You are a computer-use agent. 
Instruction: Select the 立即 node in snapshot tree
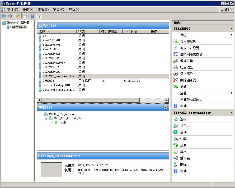point(63,123)
